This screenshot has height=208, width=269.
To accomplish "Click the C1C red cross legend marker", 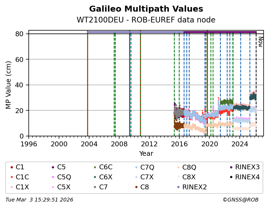I will pyautogui.click(x=11, y=177).
